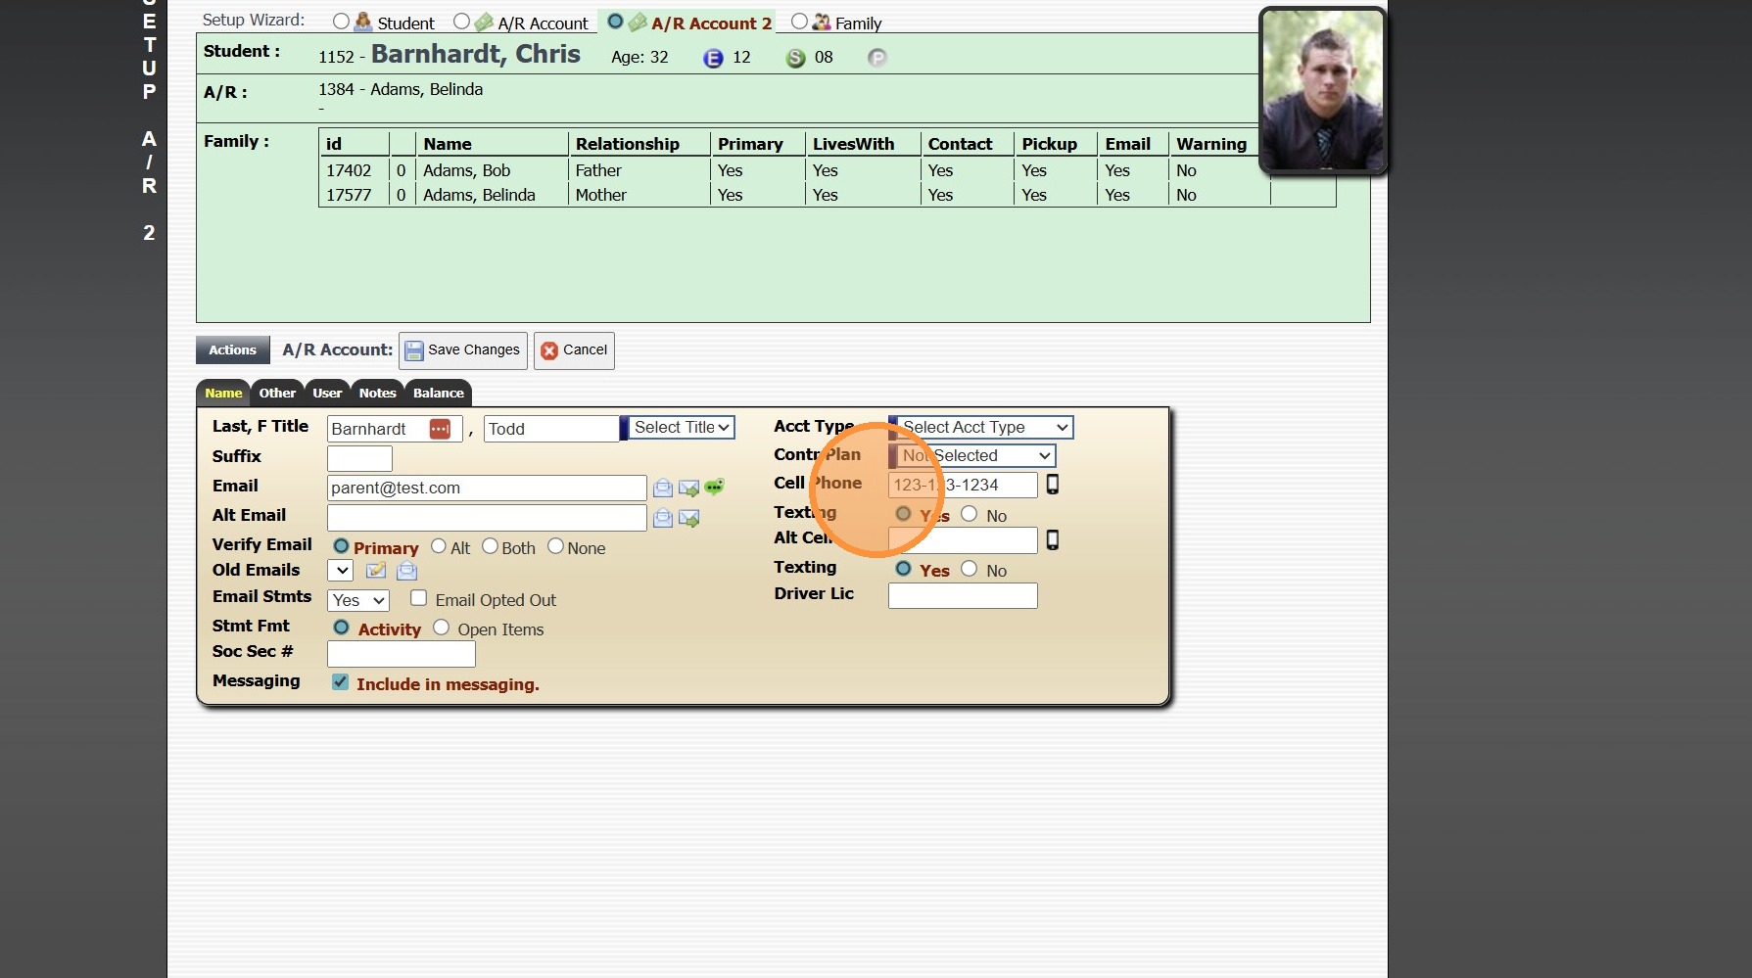Image resolution: width=1752 pixels, height=978 pixels.
Task: Click the student name Barnhardt, Chris
Action: 476,54
